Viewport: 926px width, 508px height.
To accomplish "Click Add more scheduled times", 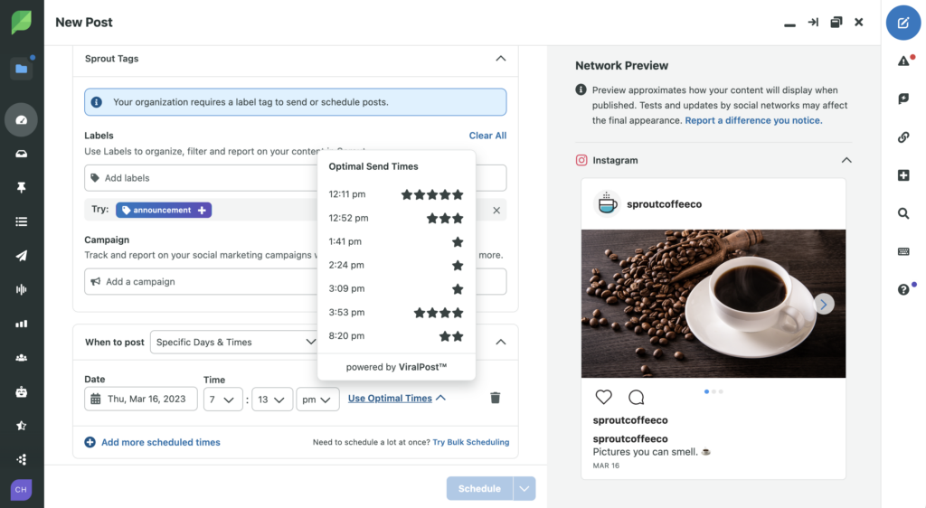I will (x=152, y=442).
